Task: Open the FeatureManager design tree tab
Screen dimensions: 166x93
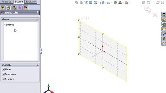Action: tap(3, 8)
